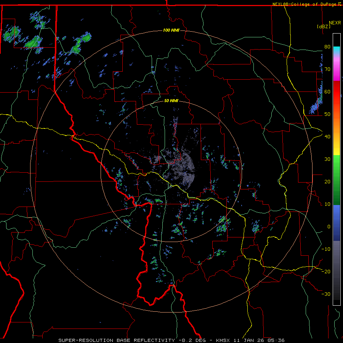Select the 70 value on dBZ scale

pos(327,69)
